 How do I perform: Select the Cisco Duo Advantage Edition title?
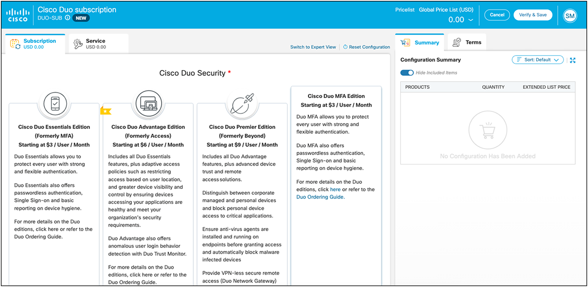(x=148, y=127)
